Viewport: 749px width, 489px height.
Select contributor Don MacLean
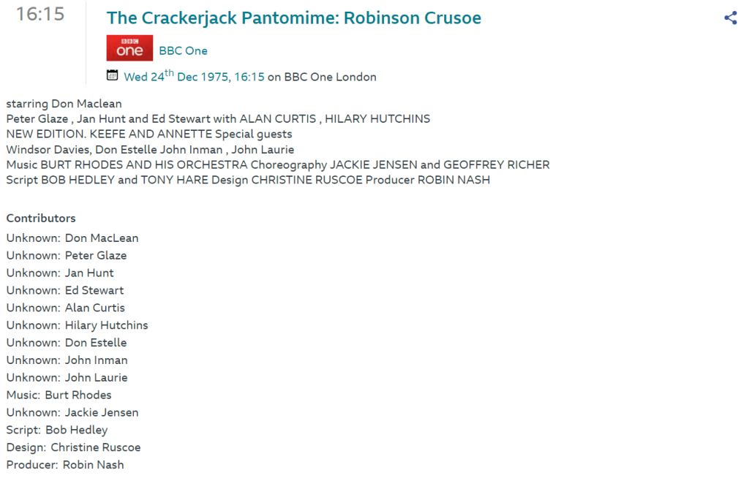102,238
